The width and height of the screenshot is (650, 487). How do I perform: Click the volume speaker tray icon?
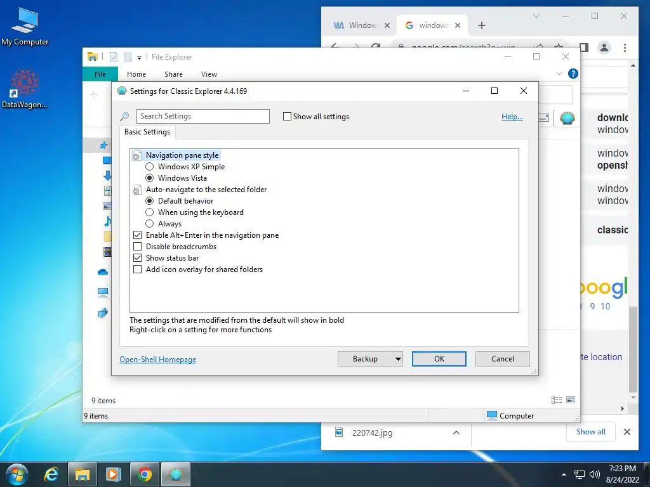[594, 474]
